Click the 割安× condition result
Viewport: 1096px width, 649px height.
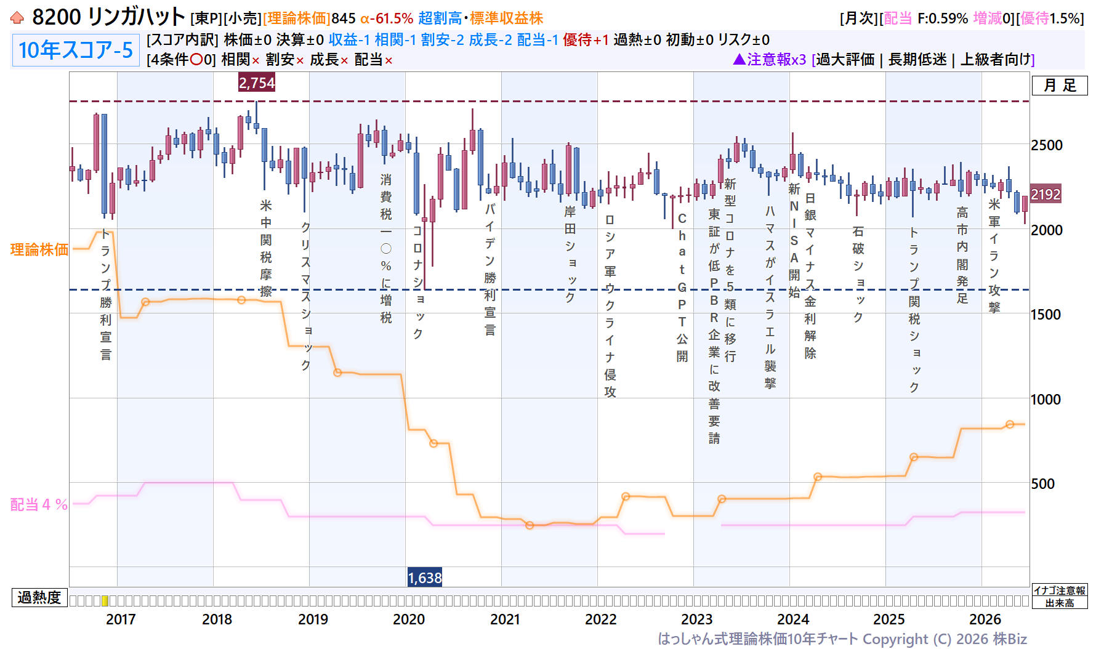[x=285, y=60]
